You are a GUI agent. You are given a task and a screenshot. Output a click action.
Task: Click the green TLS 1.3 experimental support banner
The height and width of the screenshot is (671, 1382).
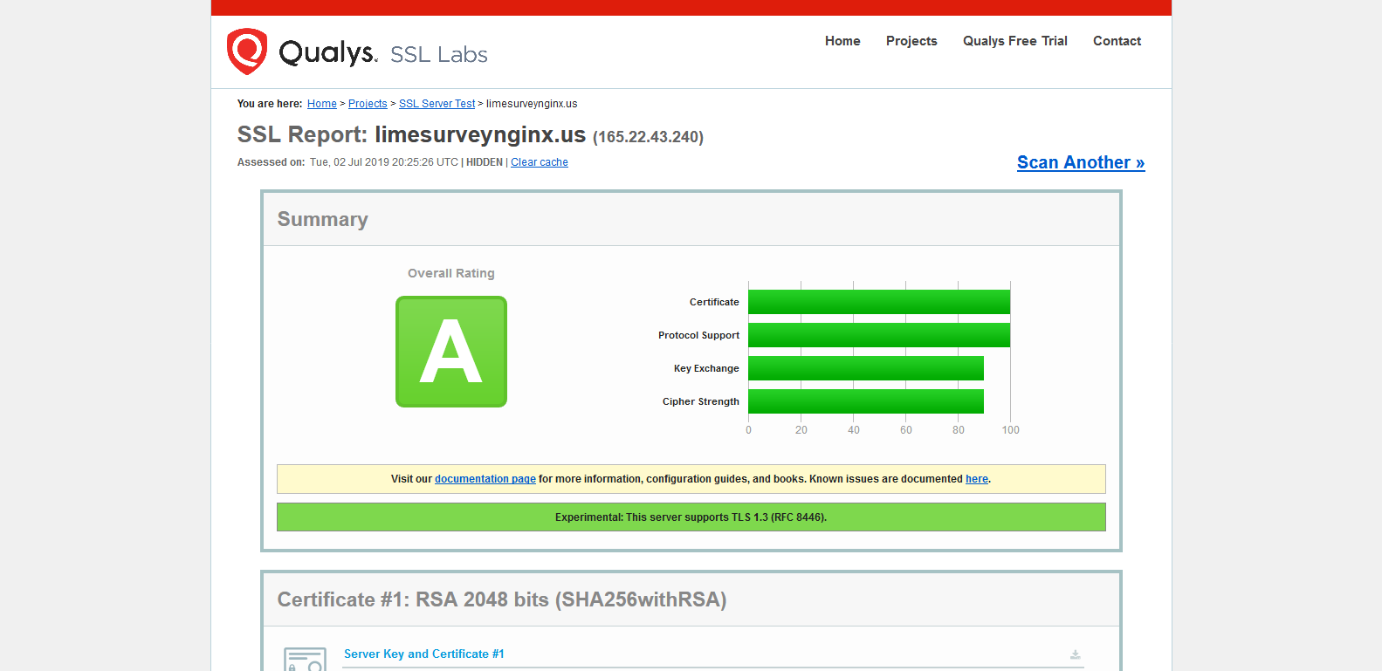pyautogui.click(x=691, y=517)
